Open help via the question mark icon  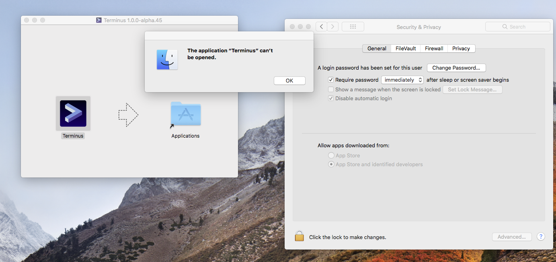tap(541, 237)
